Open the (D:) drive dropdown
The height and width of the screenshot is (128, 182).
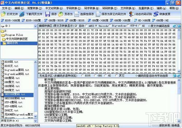[36, 26]
